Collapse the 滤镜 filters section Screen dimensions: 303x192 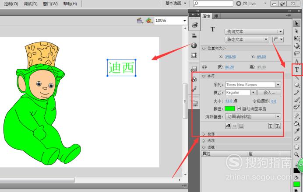pyautogui.click(x=204, y=147)
